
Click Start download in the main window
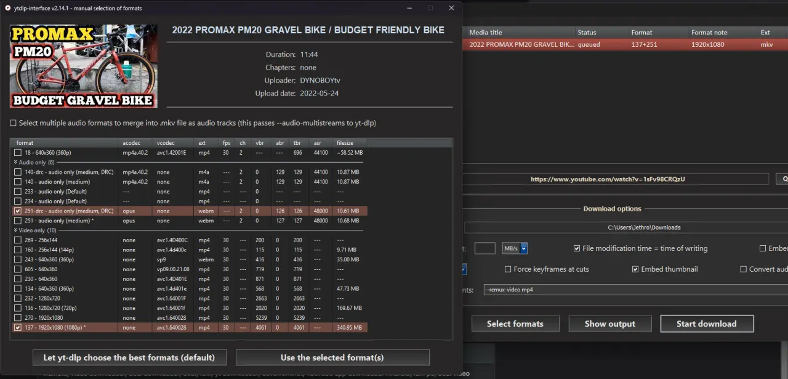[x=707, y=324]
